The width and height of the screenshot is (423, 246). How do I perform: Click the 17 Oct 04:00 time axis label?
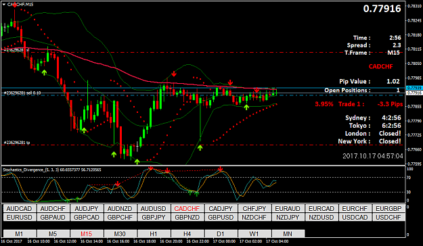(x=277, y=241)
